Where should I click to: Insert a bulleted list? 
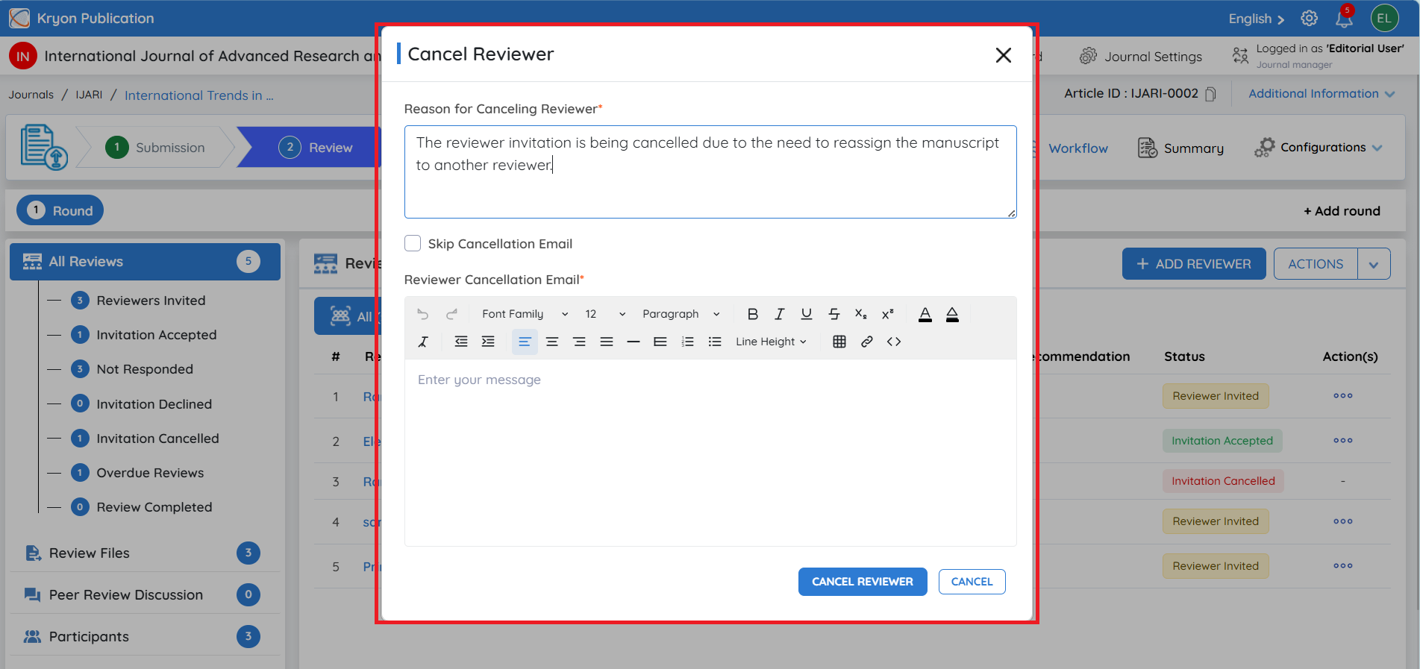point(715,342)
